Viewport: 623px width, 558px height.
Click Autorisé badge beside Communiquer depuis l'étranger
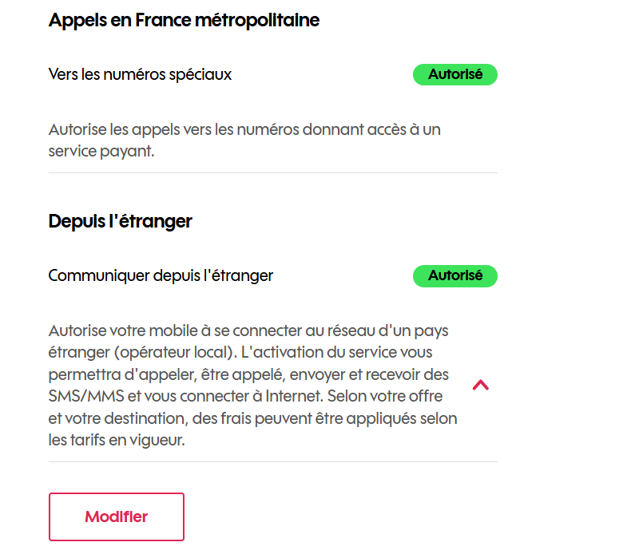coord(454,276)
